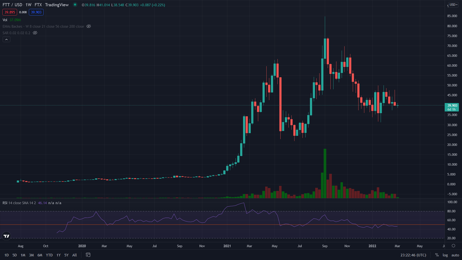Click the TradingView logo in chart corner

(x=6, y=236)
